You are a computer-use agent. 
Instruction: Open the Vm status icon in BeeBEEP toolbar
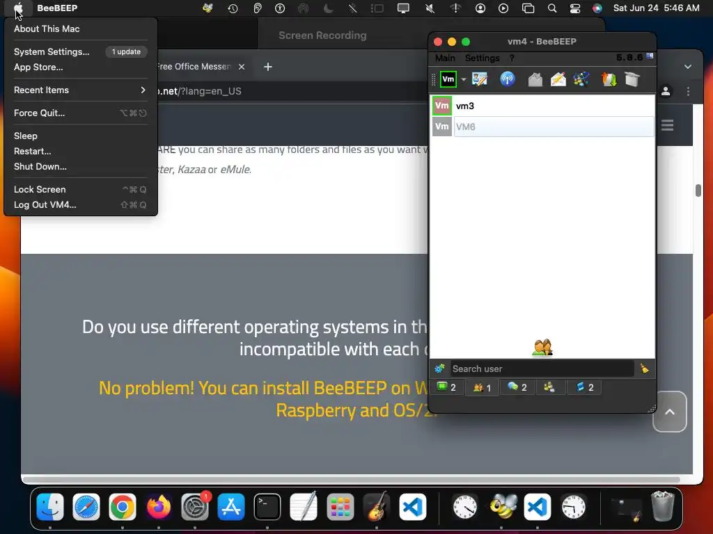(x=448, y=79)
